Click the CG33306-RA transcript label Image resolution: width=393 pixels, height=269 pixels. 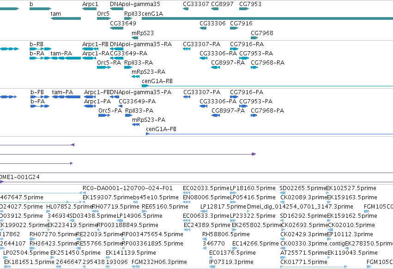(x=218, y=54)
